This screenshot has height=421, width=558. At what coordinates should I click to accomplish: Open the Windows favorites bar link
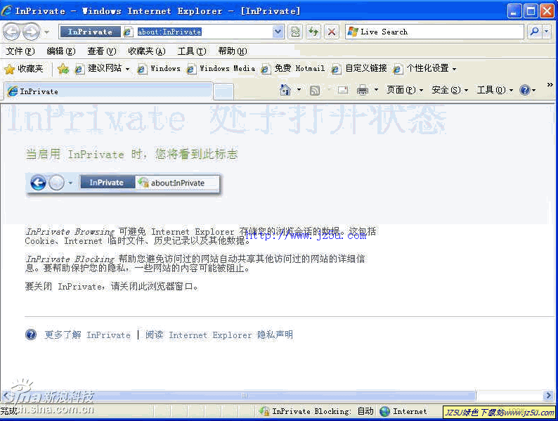[159, 68]
